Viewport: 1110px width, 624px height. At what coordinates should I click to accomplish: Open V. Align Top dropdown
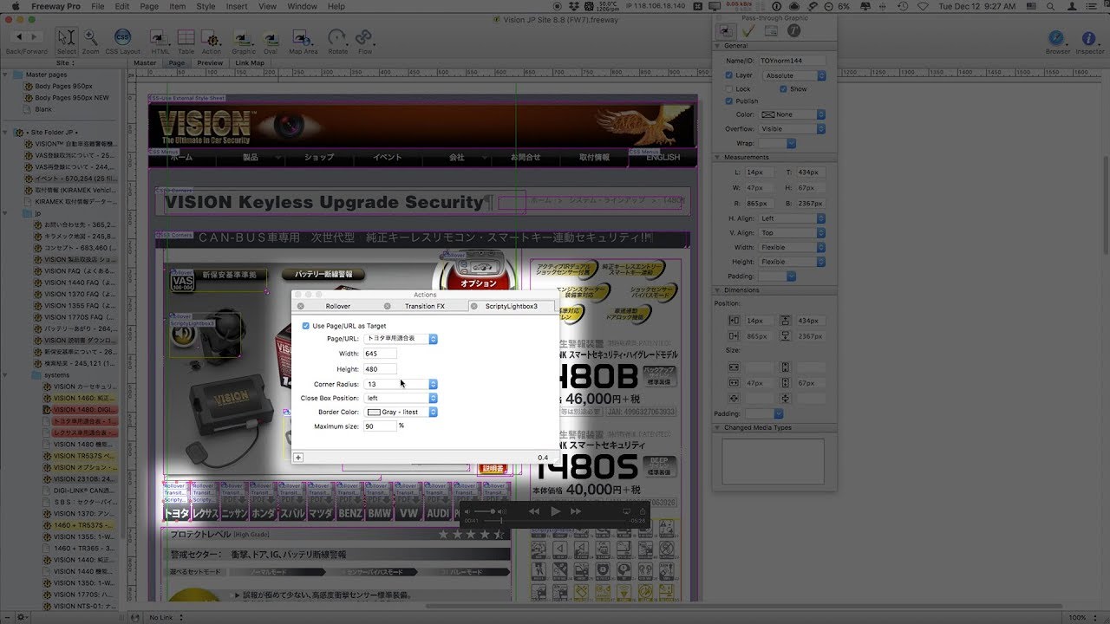pyautogui.click(x=793, y=232)
